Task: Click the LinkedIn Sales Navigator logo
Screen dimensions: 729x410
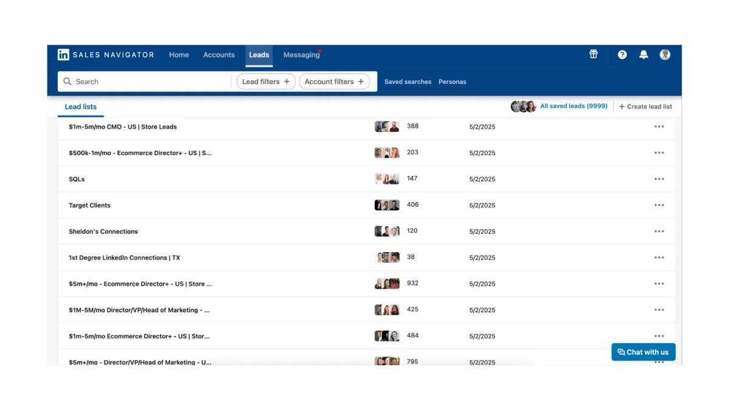Action: (x=106, y=55)
